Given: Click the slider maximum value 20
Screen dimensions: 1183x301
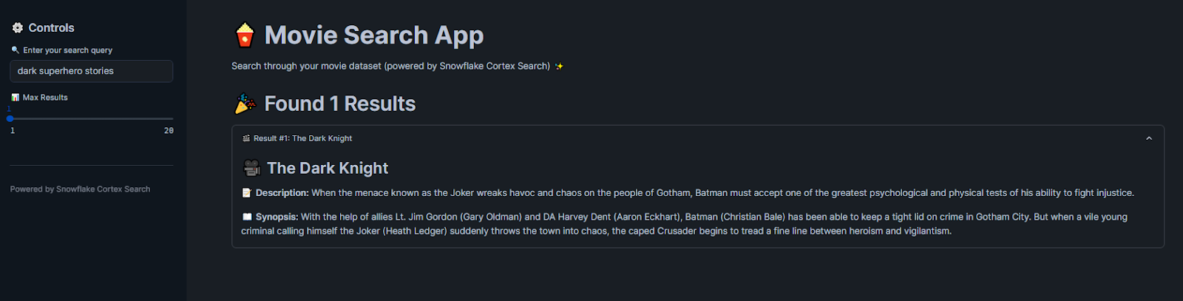Looking at the screenshot, I should 169,131.
